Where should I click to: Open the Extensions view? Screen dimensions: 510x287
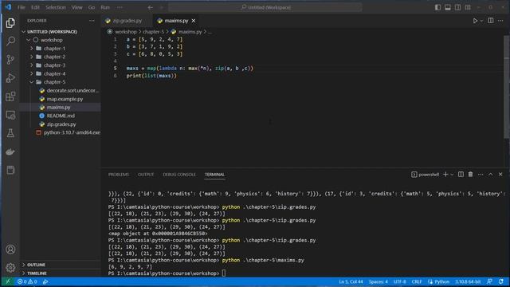click(10, 96)
